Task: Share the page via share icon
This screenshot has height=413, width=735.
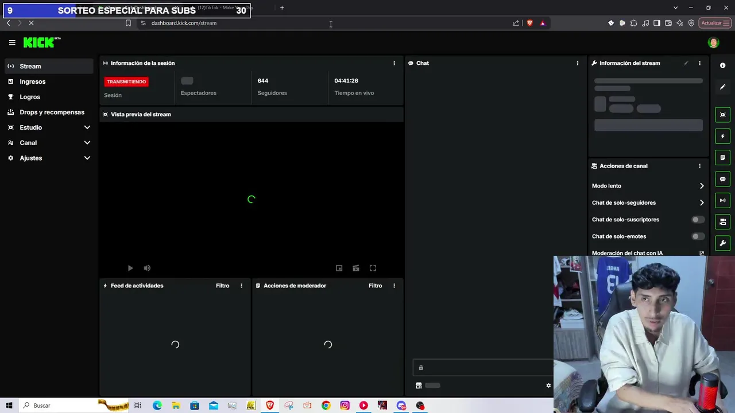Action: (516, 23)
